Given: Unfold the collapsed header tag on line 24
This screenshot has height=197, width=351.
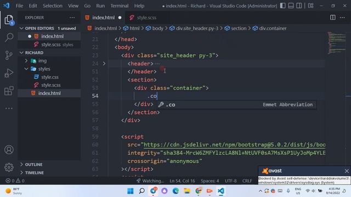Looking at the screenshot, I should click(x=104, y=63).
